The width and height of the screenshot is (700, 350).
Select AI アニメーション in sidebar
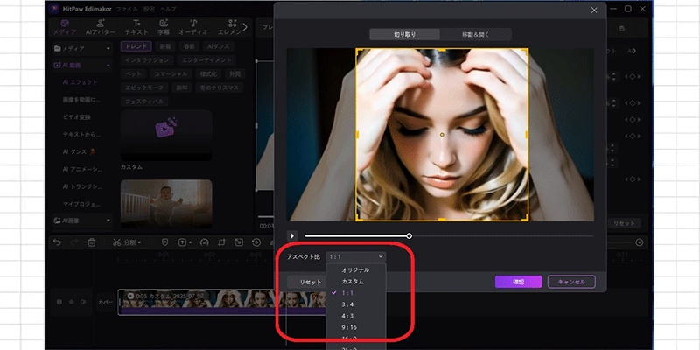click(x=82, y=170)
